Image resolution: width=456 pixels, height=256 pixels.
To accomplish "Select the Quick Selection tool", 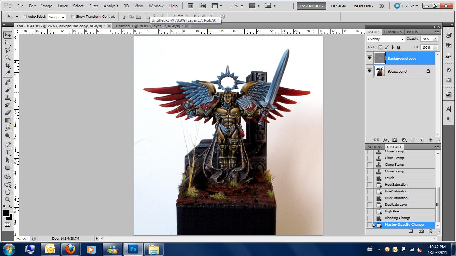I will click(8, 58).
